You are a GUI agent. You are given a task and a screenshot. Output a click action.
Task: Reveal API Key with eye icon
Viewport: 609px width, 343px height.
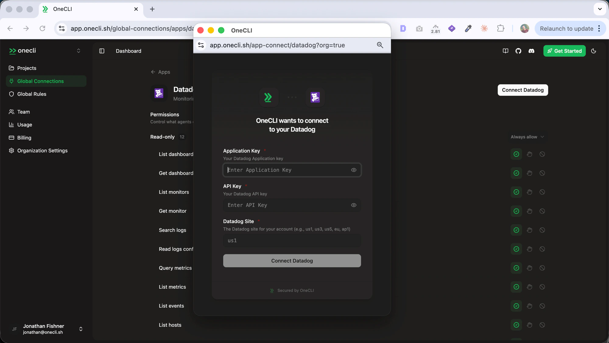[354, 205]
